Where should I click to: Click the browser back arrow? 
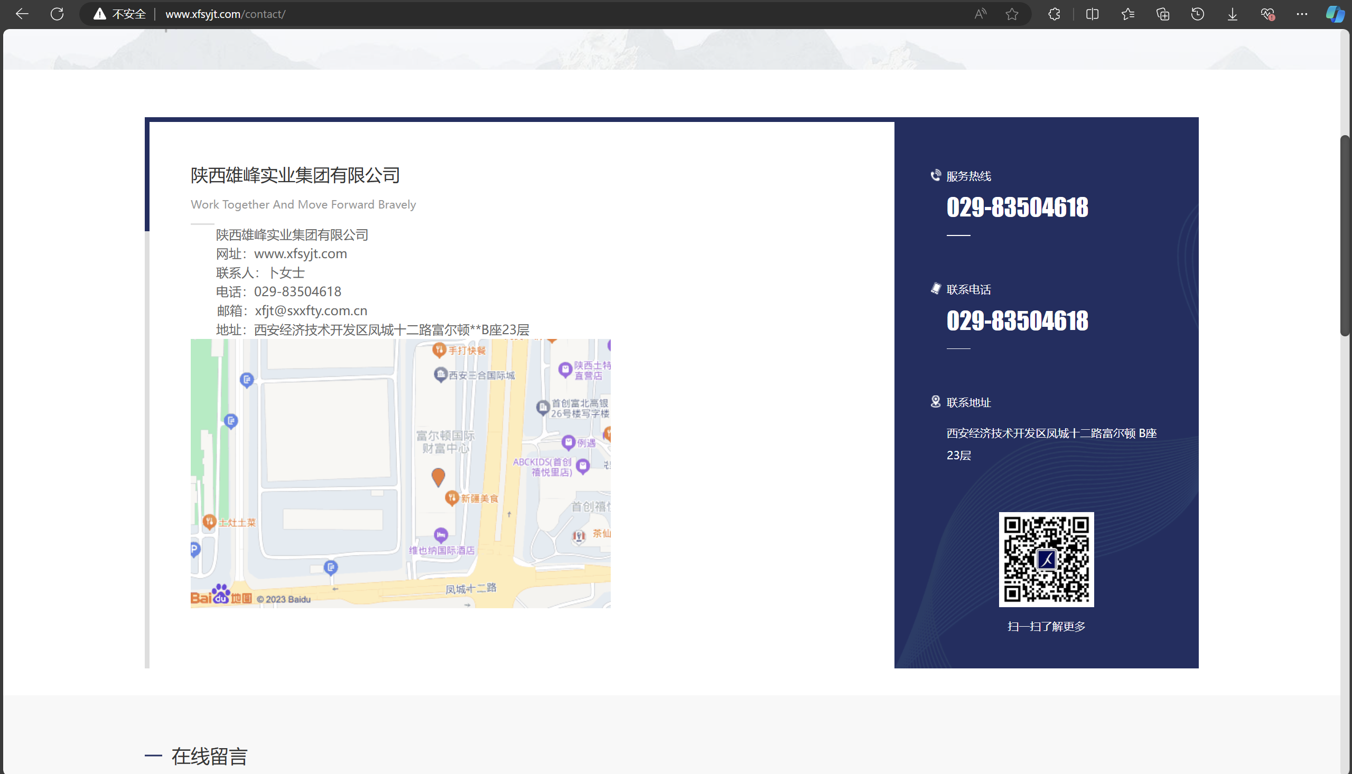tap(22, 14)
